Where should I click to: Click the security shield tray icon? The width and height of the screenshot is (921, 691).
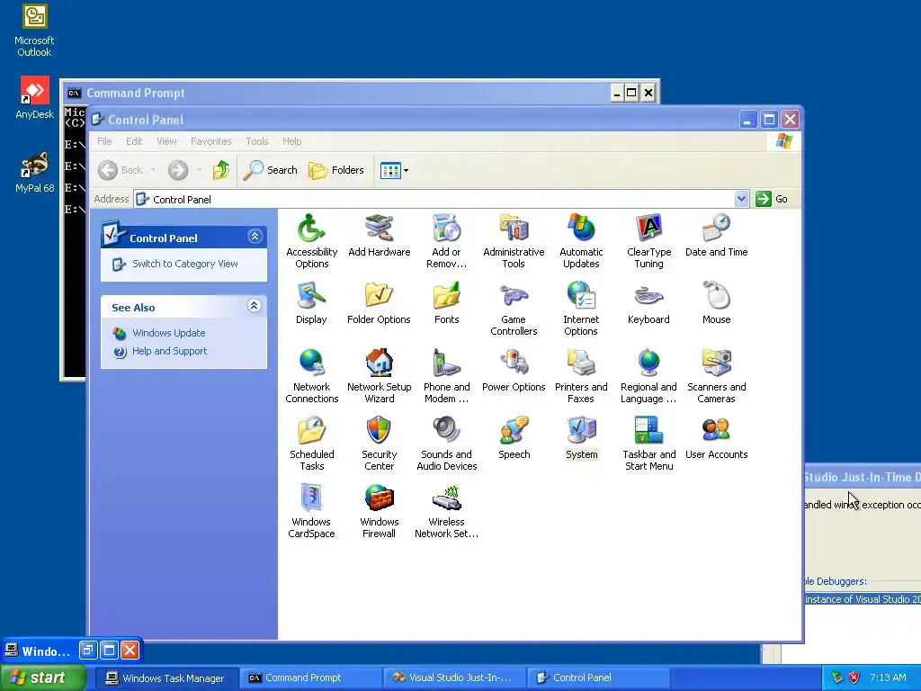coord(854,678)
